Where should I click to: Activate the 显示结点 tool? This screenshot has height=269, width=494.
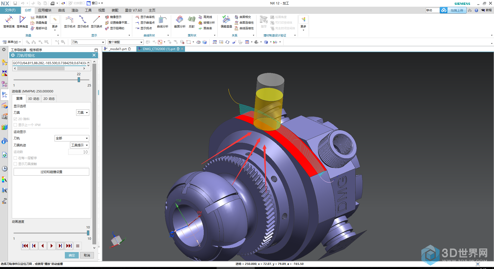point(83,22)
